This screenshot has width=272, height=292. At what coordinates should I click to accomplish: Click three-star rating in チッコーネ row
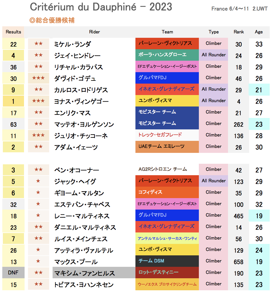(38, 135)
